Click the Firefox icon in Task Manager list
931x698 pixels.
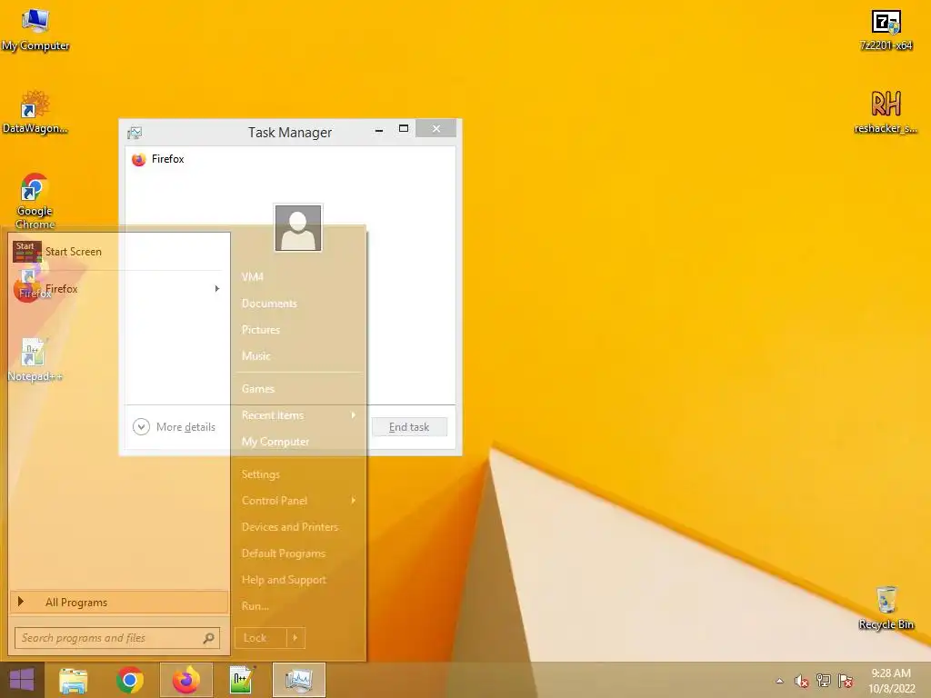(x=139, y=159)
